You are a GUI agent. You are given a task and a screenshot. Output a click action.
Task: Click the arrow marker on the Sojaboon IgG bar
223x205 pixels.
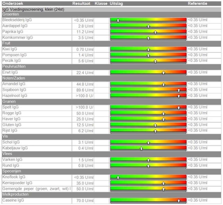coord(179,90)
